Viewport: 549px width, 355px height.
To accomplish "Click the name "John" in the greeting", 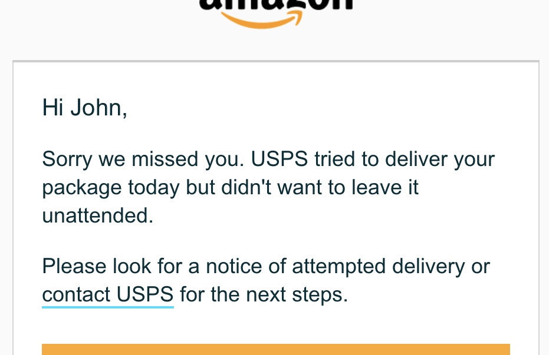I will (98, 108).
